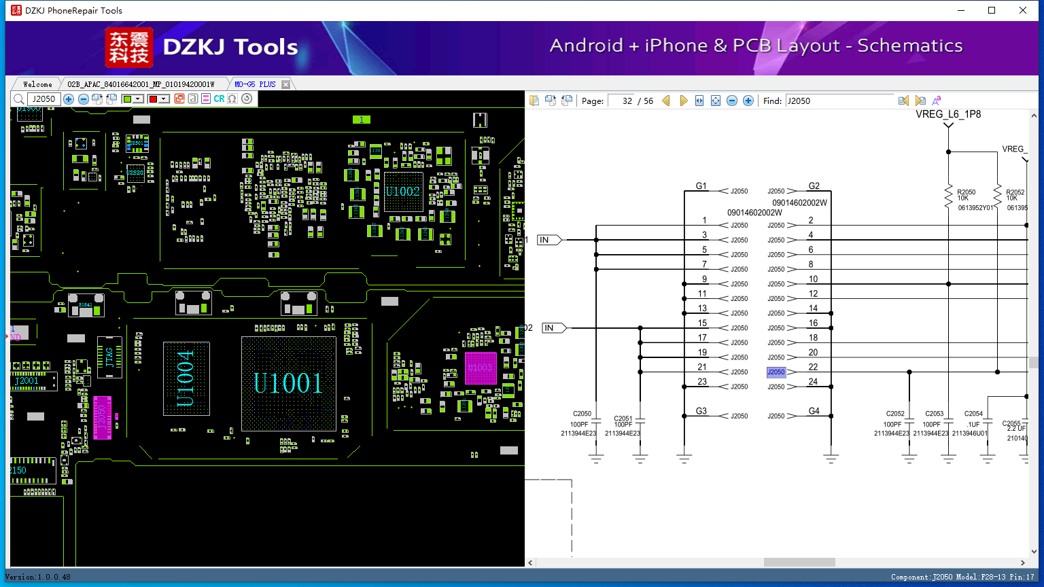Click the rotate/refresh circular icon in PCB toolbar
This screenshot has height=587, width=1044.
pyautogui.click(x=247, y=99)
